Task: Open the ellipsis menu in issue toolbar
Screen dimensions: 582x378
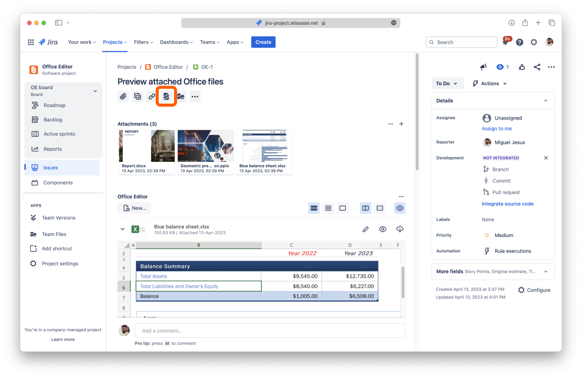Action: tap(195, 96)
